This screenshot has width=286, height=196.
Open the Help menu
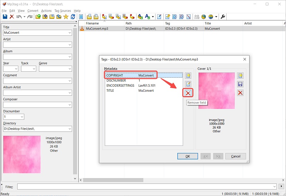77,11
